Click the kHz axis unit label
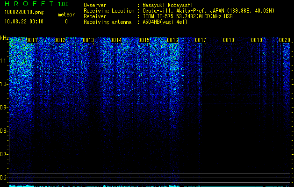 (x=4, y=38)
